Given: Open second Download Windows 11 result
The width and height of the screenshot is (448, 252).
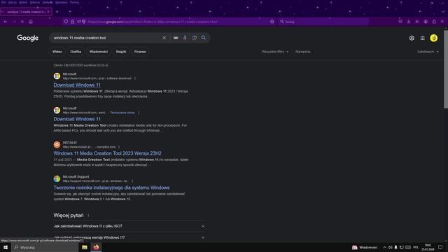Looking at the screenshot, I should tap(77, 119).
